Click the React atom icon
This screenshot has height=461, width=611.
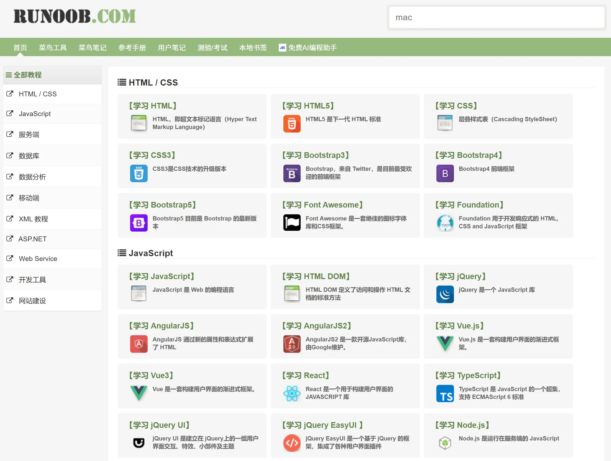coord(292,393)
